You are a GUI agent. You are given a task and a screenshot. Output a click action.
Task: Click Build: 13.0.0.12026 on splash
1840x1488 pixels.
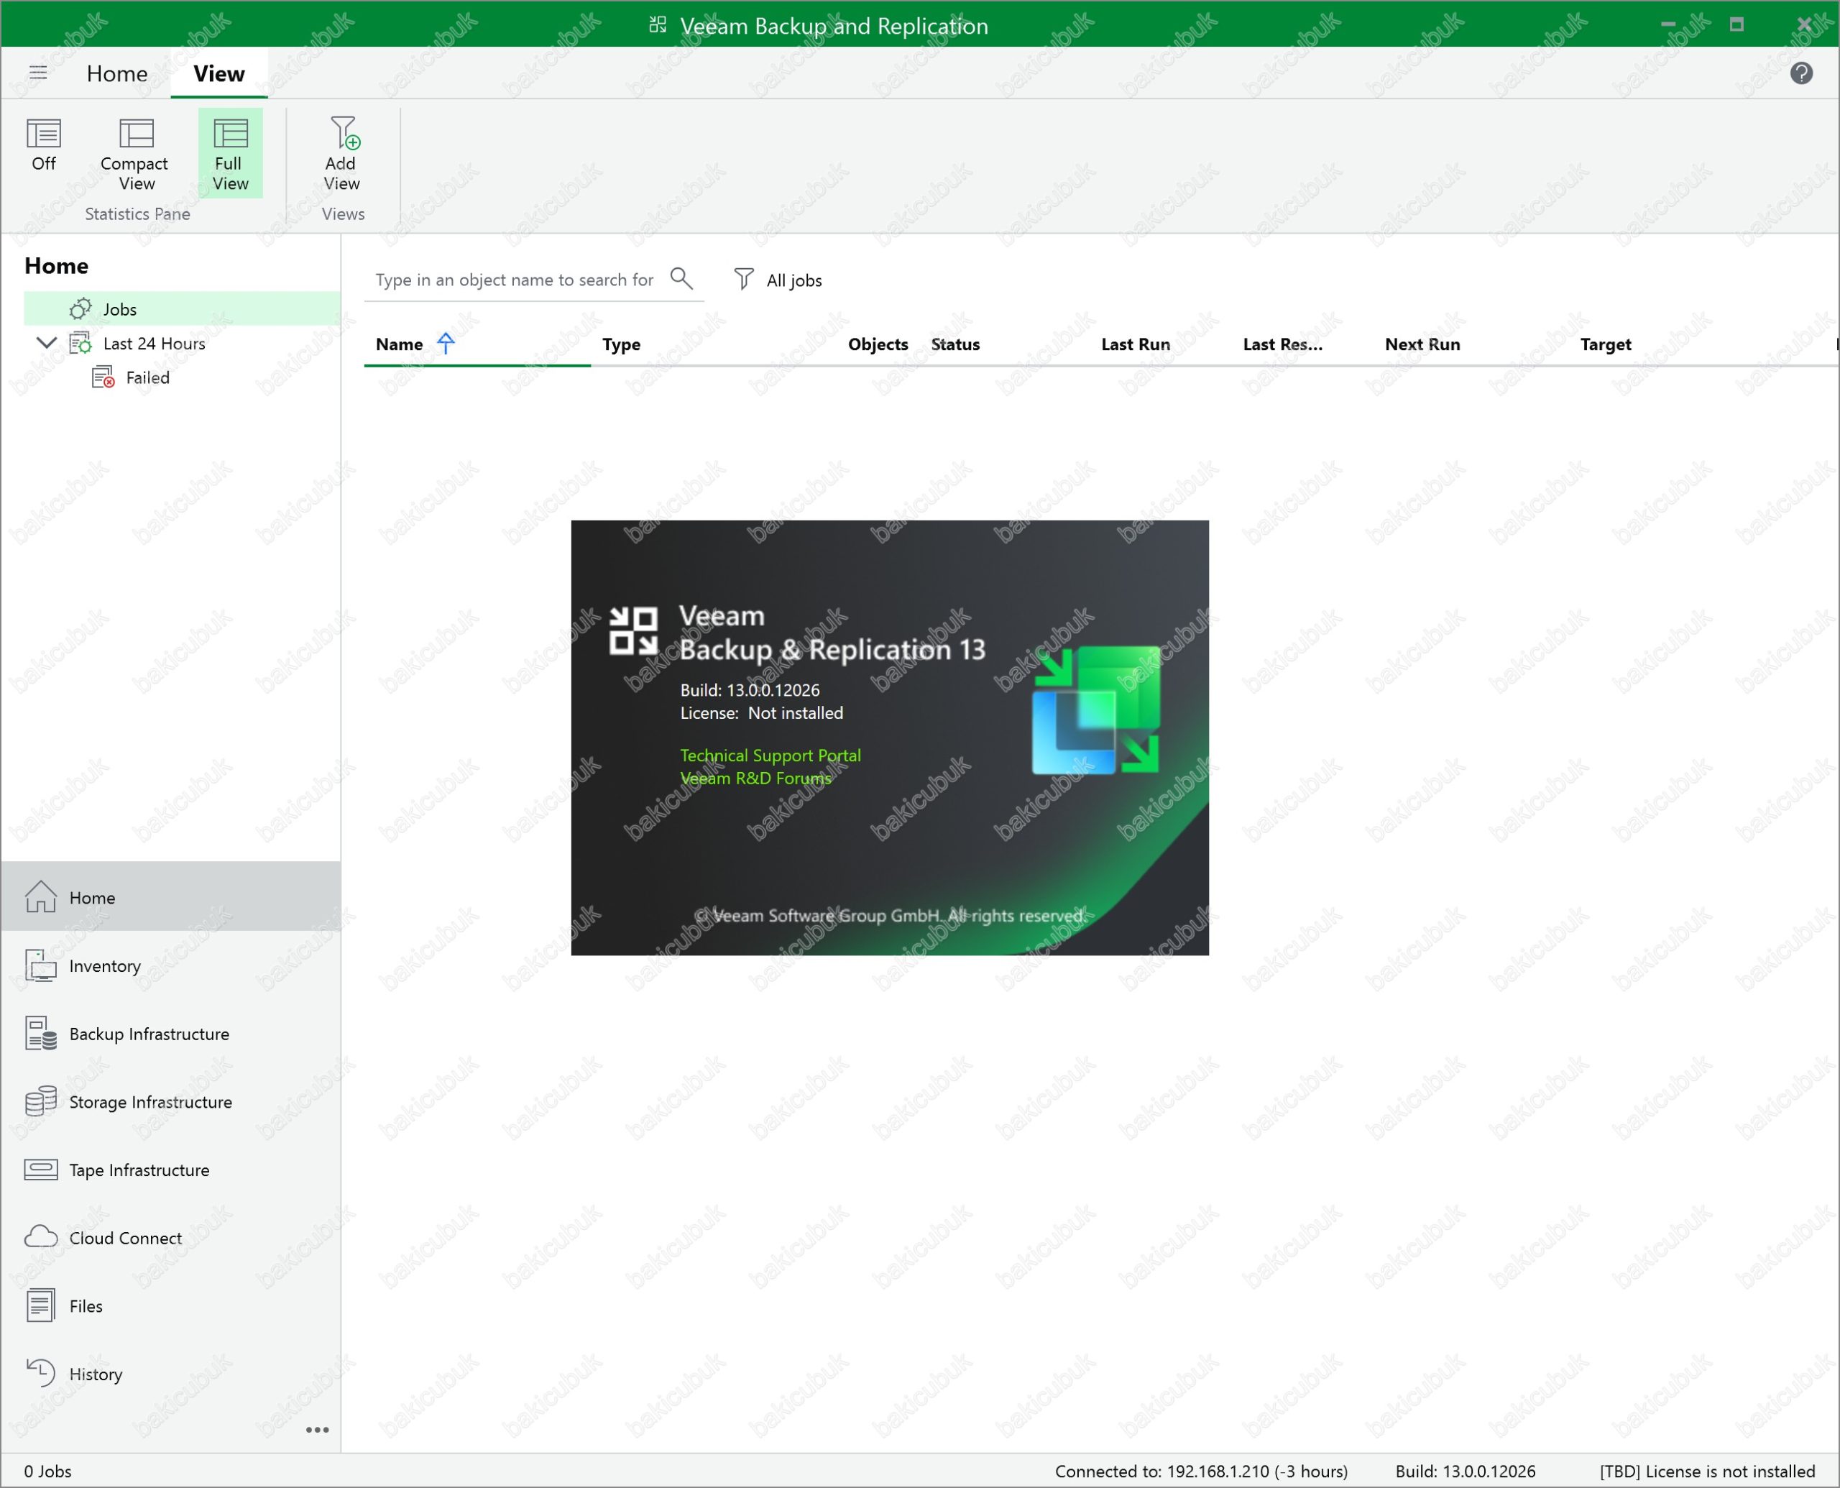[x=750, y=690]
